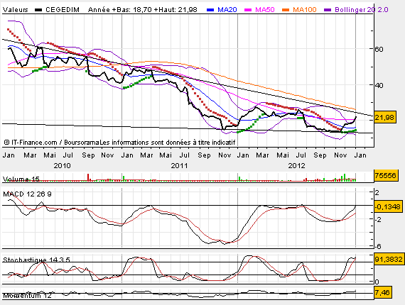Viewport: 405px width, 305px height.
Task: Click the 60 price axis label
Action: coord(379,49)
